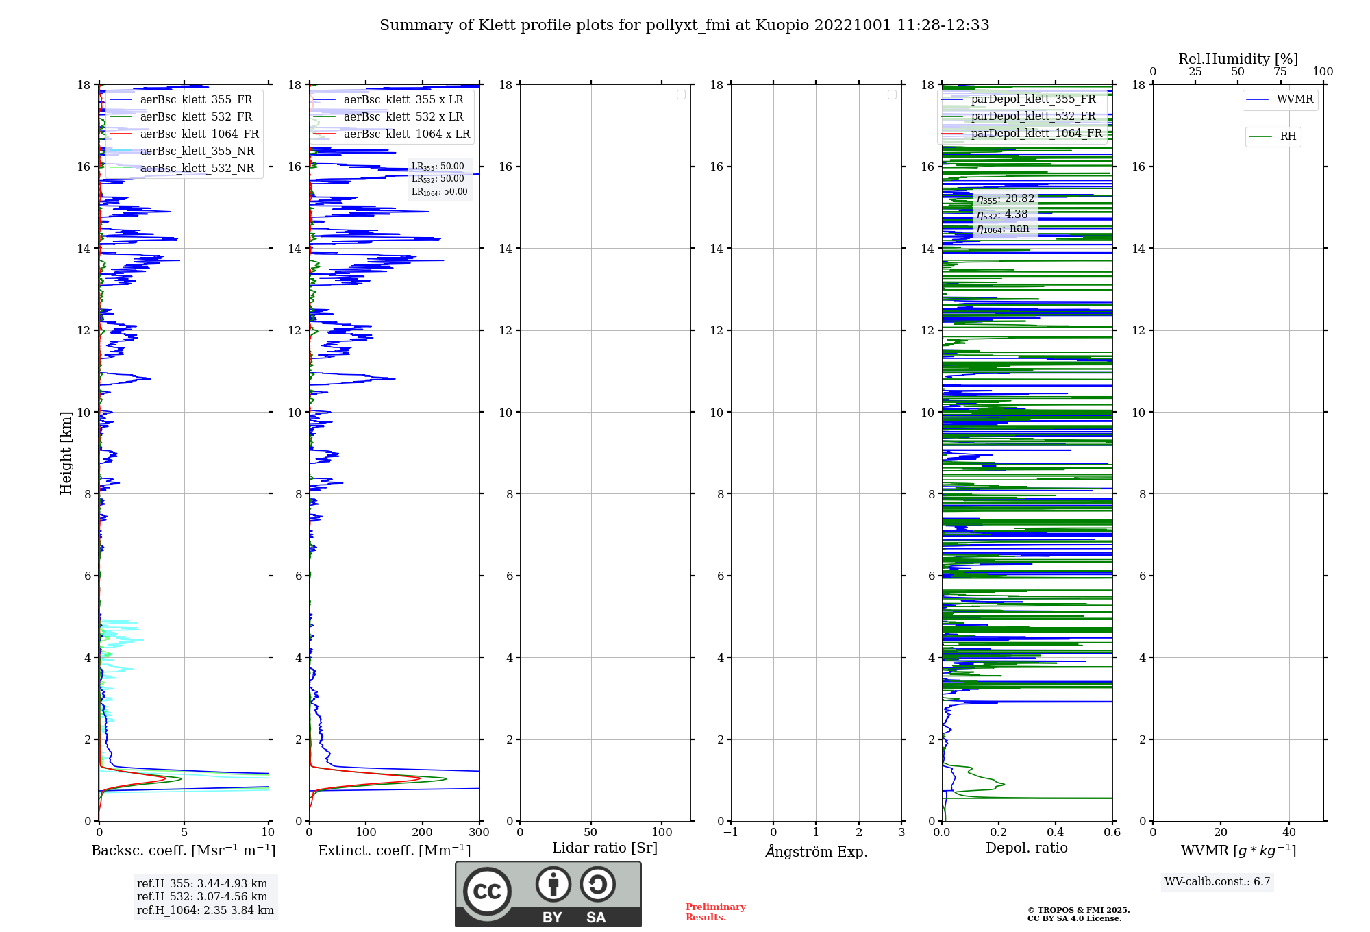Image resolution: width=1370 pixels, height=932 pixels.
Task: Click the RH legend entry
Action: tap(1273, 136)
